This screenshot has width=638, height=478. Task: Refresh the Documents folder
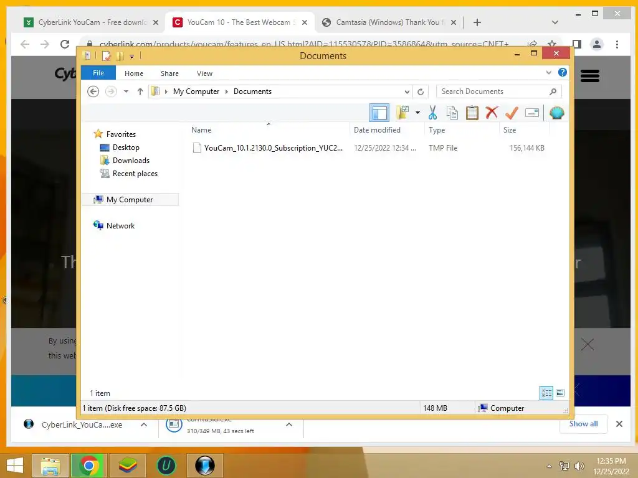(421, 91)
